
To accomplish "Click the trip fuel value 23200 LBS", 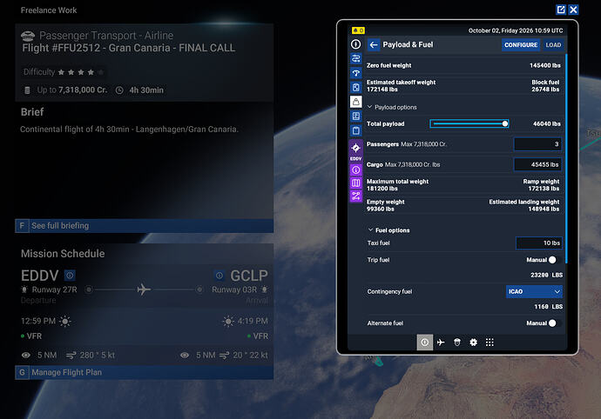I will click(x=547, y=275).
